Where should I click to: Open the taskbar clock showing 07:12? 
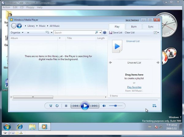(x=171, y=127)
